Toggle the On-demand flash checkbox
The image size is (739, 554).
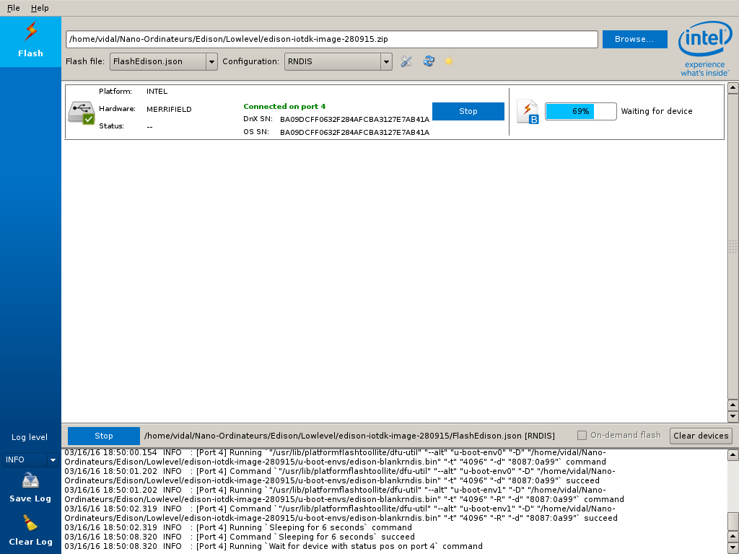click(582, 435)
